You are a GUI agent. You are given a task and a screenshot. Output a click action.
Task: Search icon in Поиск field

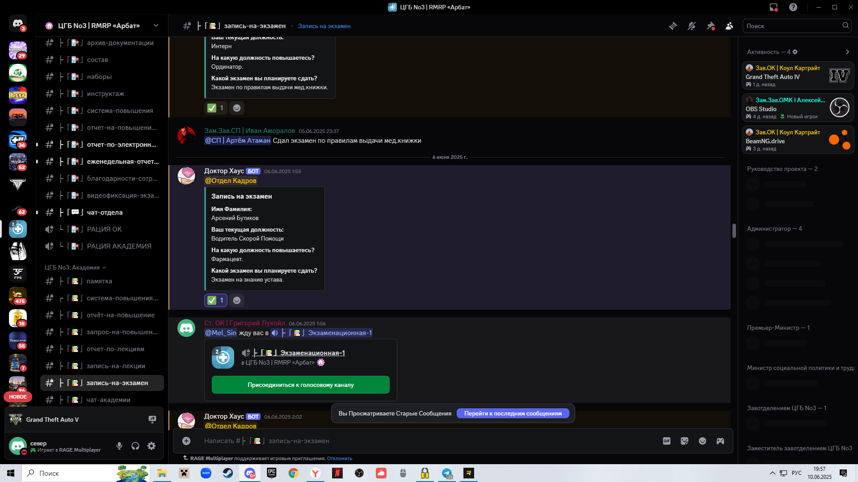(x=845, y=26)
